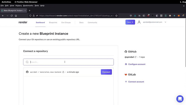Go to the Blueprints nav tab
This screenshot has width=186, height=105.
[x=53, y=23]
